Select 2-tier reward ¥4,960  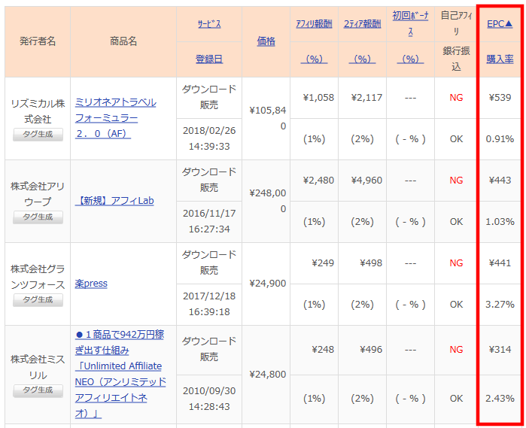click(366, 181)
